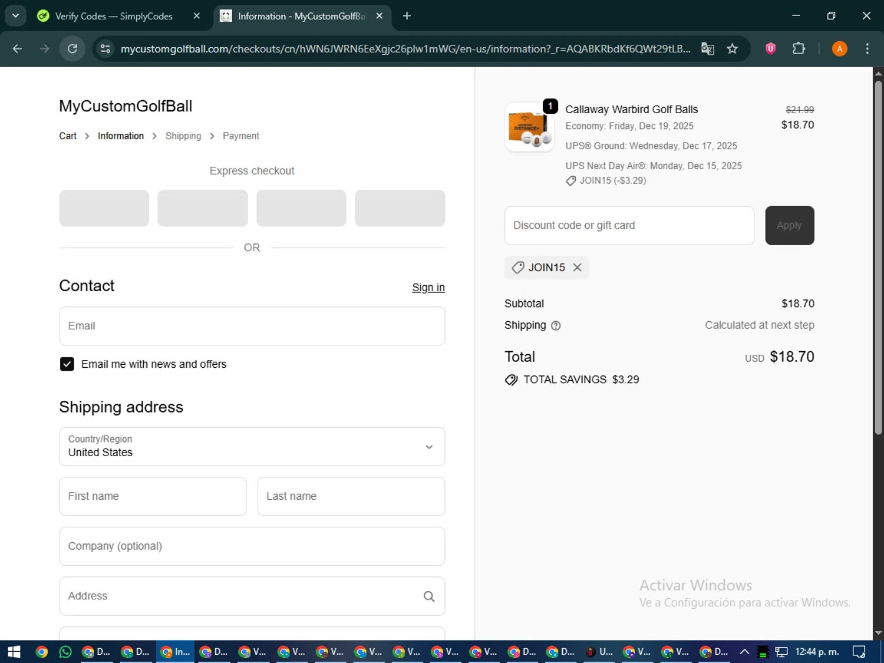Screen dimensions: 884x663
Task: Open the Extensions puzzle icon
Action: [x=799, y=48]
